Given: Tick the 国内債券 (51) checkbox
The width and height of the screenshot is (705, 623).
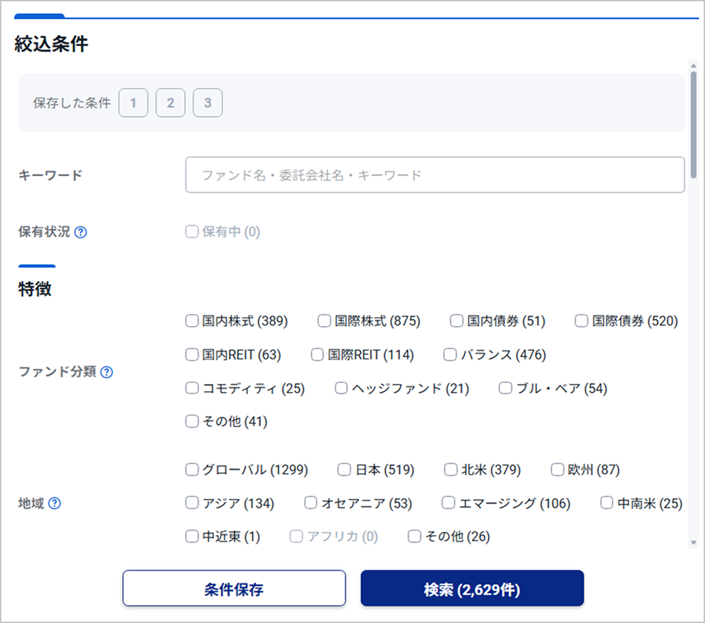Looking at the screenshot, I should (457, 321).
